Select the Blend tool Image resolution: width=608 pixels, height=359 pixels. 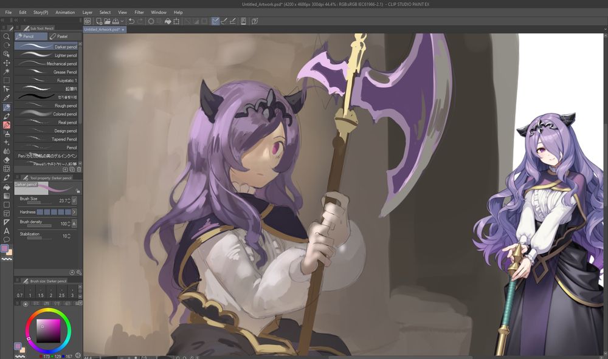7,151
